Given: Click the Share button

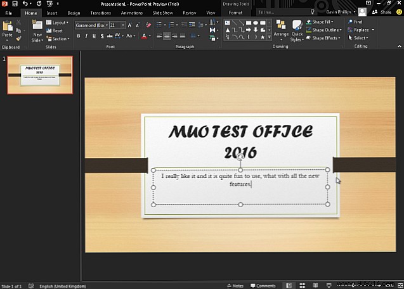Looking at the screenshot, I should [382, 12].
